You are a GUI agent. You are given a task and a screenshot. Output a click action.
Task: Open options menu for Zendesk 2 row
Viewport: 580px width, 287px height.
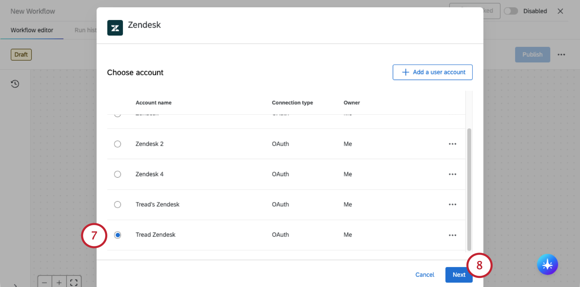pos(452,144)
